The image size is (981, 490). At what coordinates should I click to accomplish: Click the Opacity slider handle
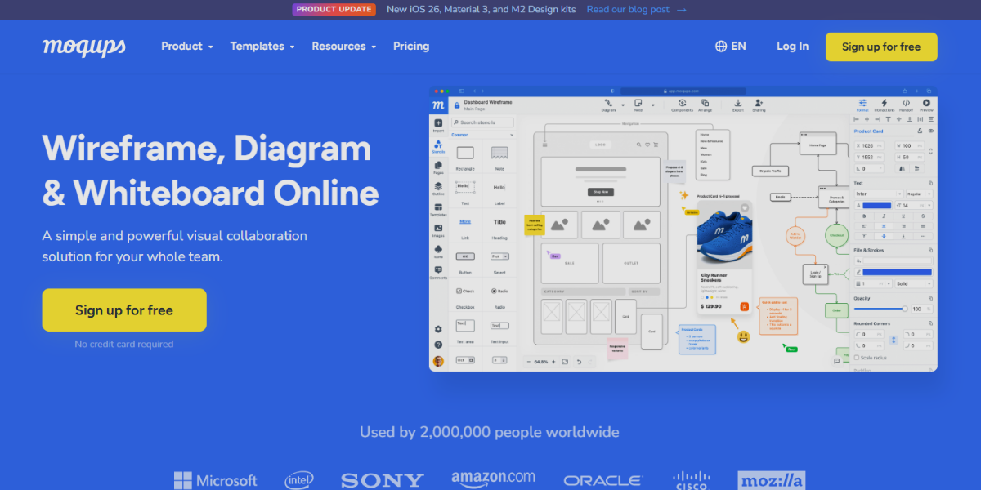tap(904, 309)
